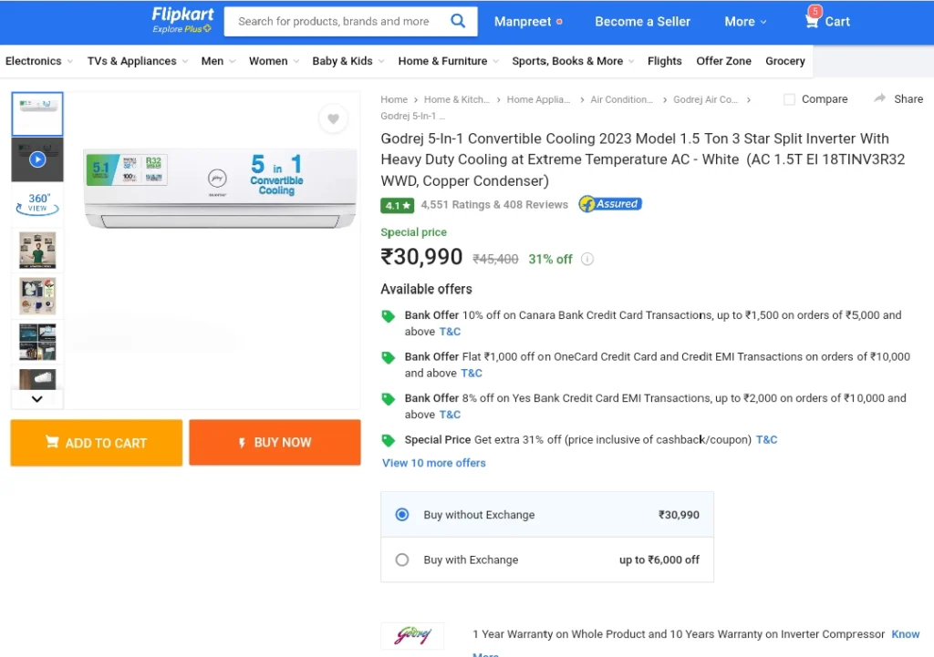Add product to wishlist with heart icon
This screenshot has height=657, width=934.
(x=333, y=119)
